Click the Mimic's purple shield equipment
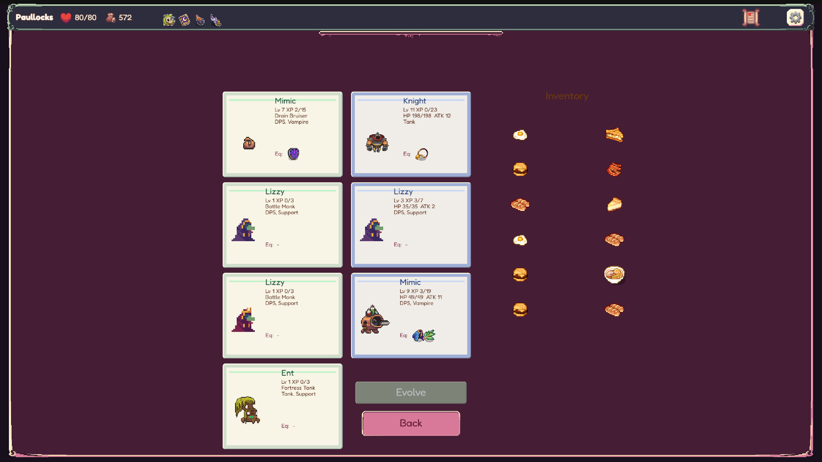Screen dimensions: 822x462 click(293, 154)
